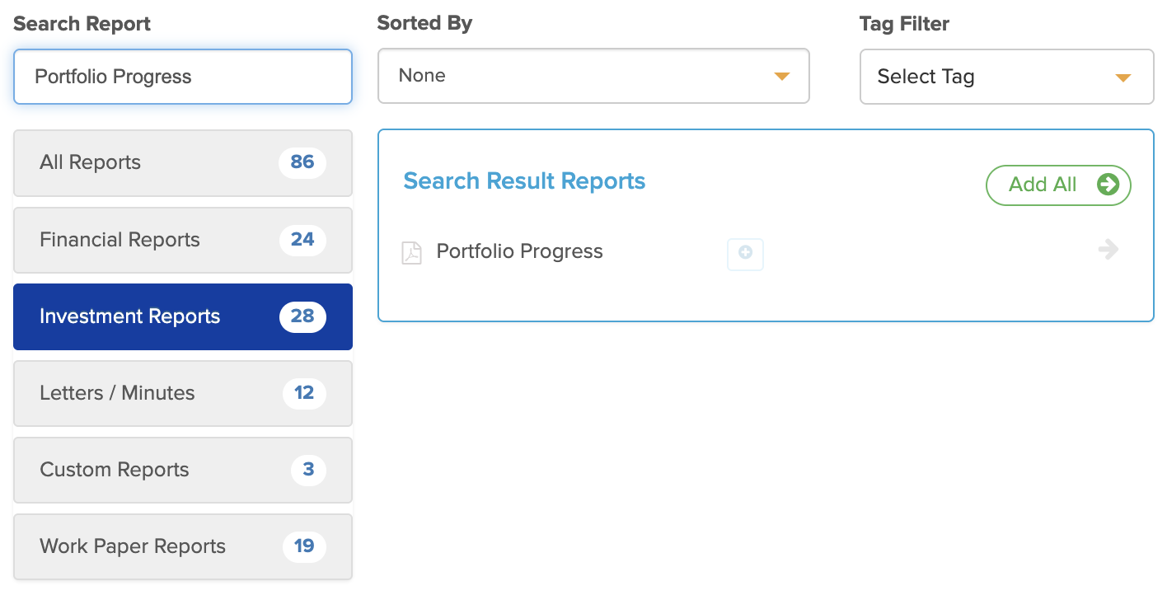Click the Portfolio Progress report result
Screen dimensions: 1167x595
click(519, 251)
